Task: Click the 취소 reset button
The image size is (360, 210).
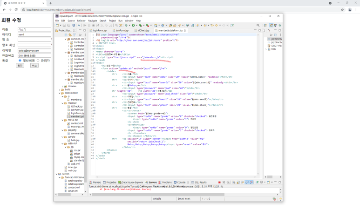Action: click(x=34, y=66)
